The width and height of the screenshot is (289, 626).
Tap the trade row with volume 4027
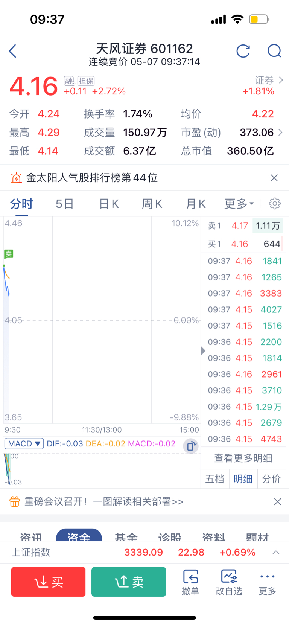tap(244, 309)
